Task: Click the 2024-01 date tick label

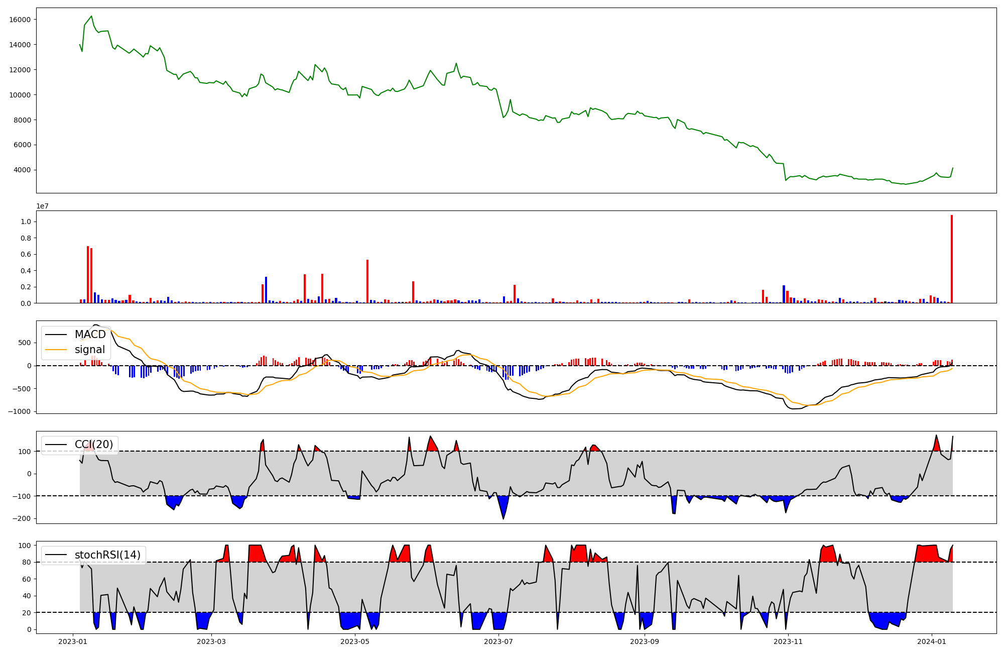Action: [932, 641]
